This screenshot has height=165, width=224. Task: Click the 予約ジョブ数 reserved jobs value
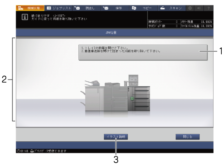coord(177,26)
